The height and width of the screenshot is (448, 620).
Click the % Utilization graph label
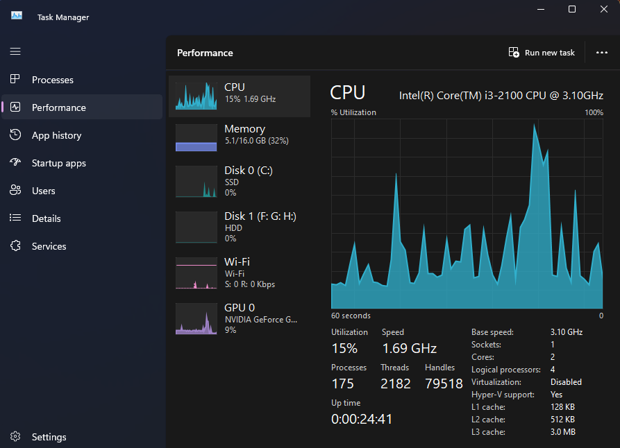(x=353, y=112)
